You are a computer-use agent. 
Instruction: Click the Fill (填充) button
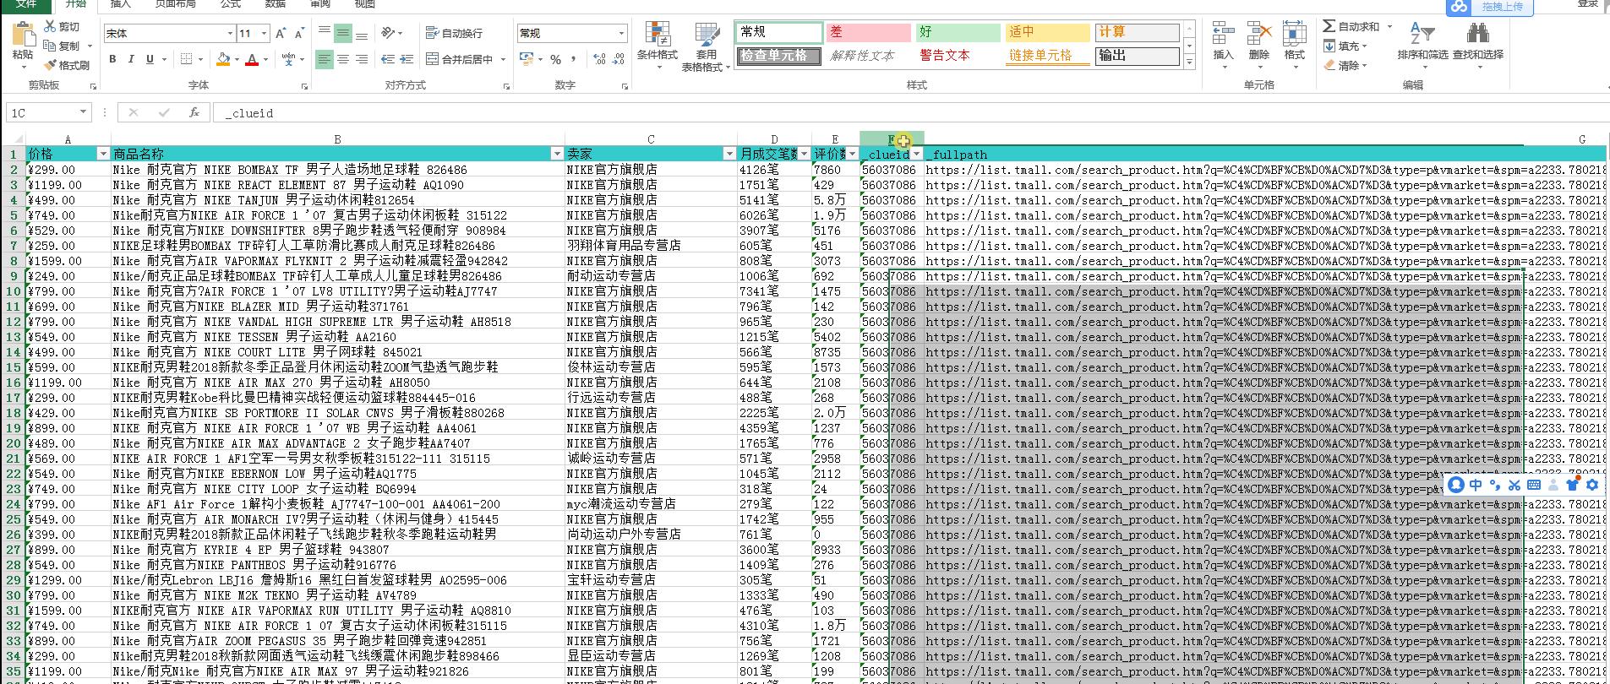tap(1343, 46)
